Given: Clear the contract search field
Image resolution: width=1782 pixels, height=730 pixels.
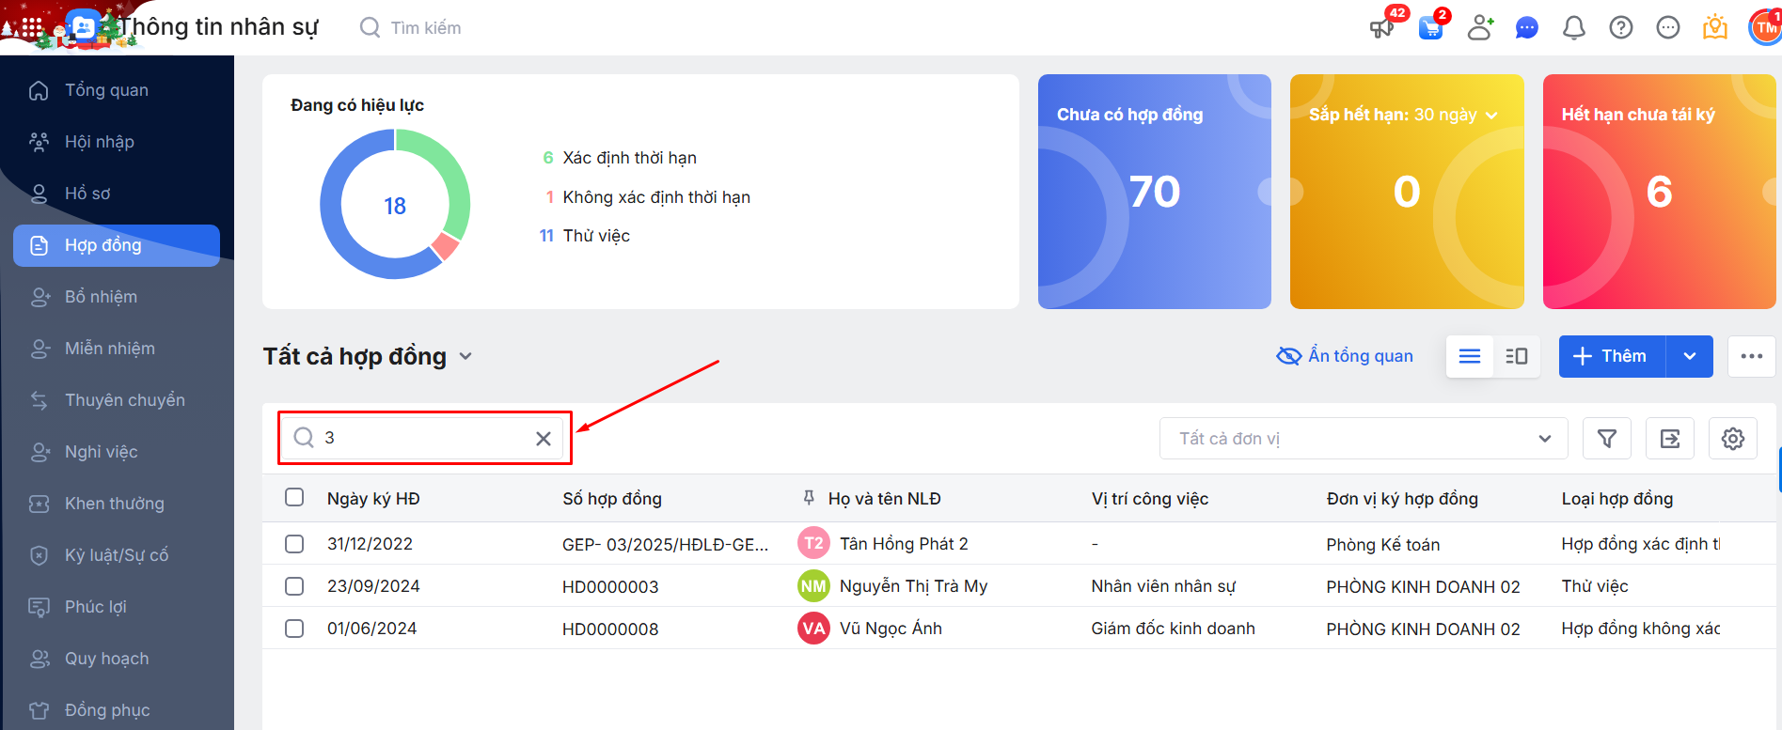Looking at the screenshot, I should tap(544, 439).
